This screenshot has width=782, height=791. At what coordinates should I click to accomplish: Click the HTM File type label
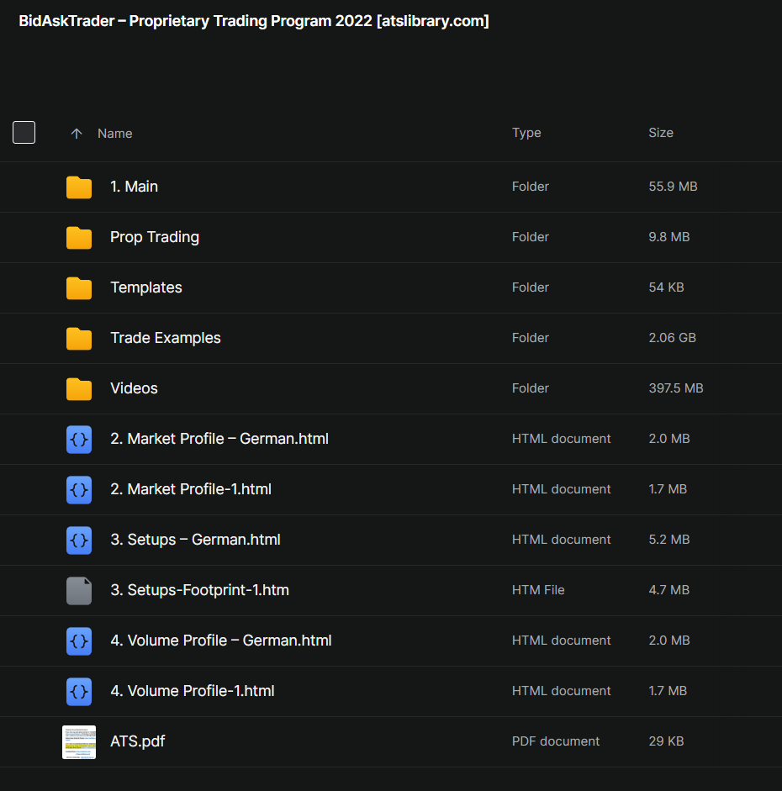[538, 590]
